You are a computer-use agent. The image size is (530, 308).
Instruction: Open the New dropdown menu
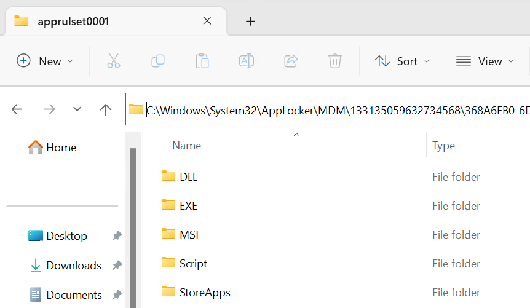click(x=45, y=61)
